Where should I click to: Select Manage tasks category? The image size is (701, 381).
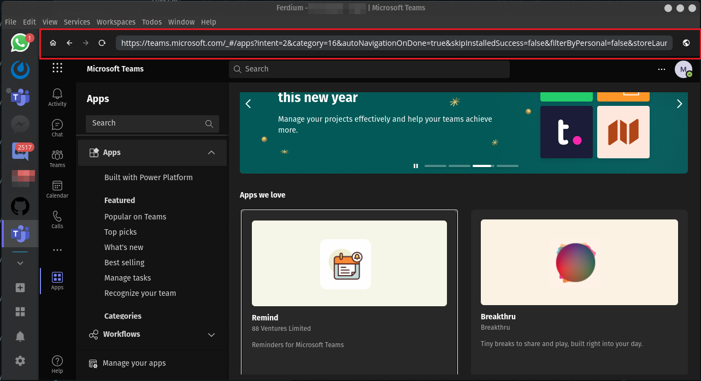127,278
